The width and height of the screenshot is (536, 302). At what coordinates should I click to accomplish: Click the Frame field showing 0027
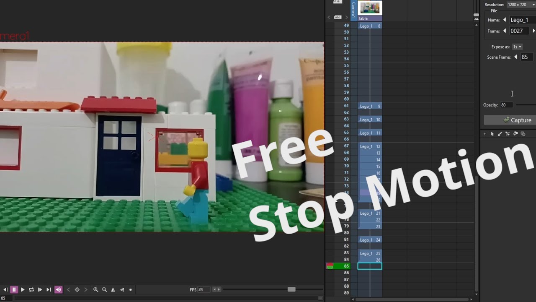(x=520, y=31)
